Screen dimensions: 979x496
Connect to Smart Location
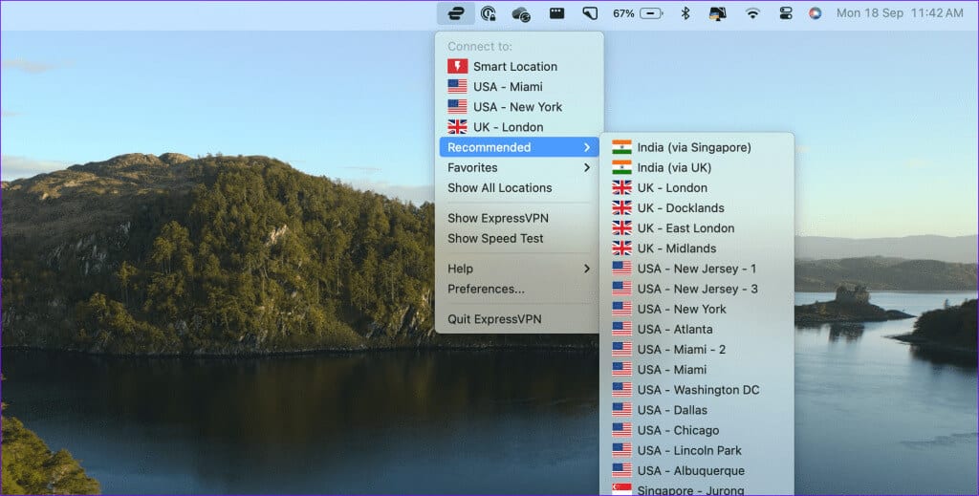(519, 66)
